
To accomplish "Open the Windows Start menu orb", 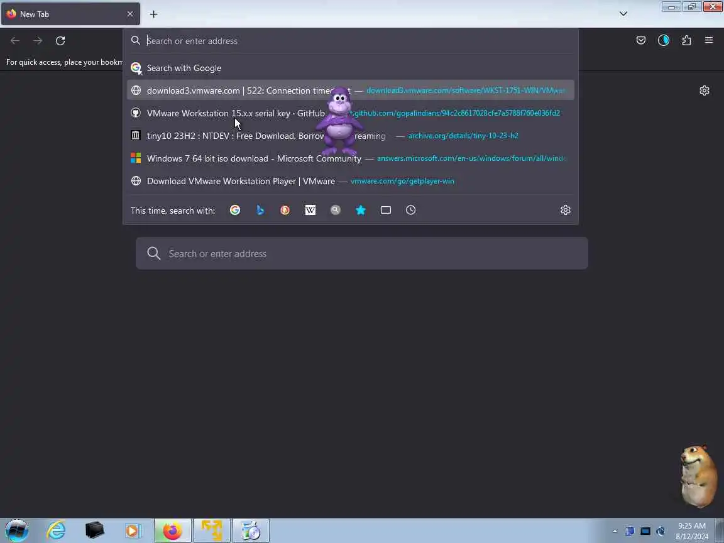I will pos(16,530).
